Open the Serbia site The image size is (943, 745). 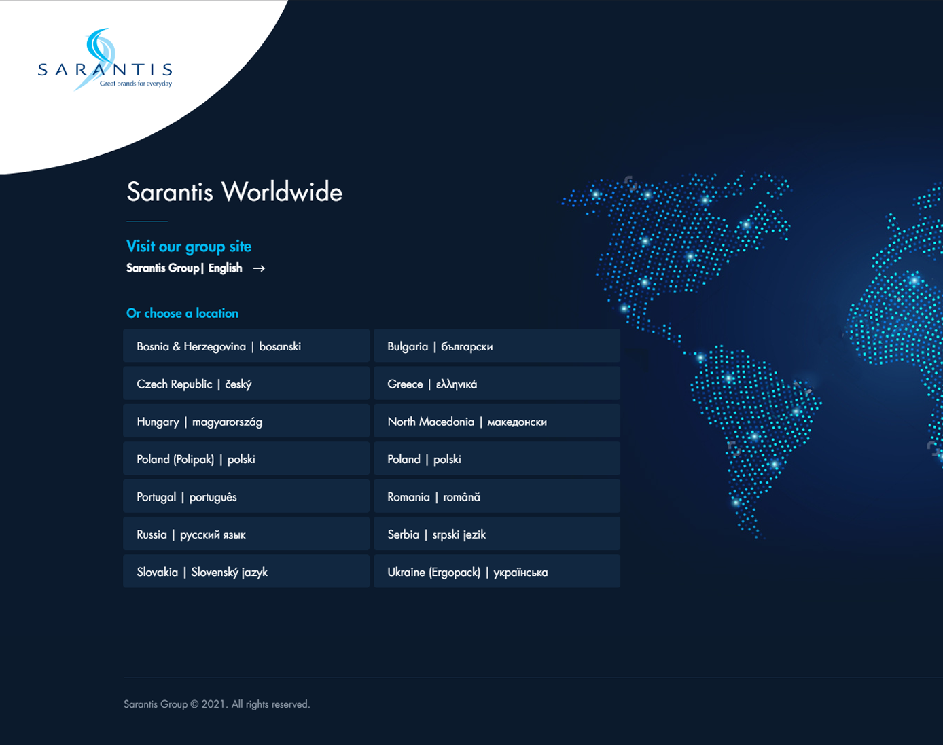497,534
